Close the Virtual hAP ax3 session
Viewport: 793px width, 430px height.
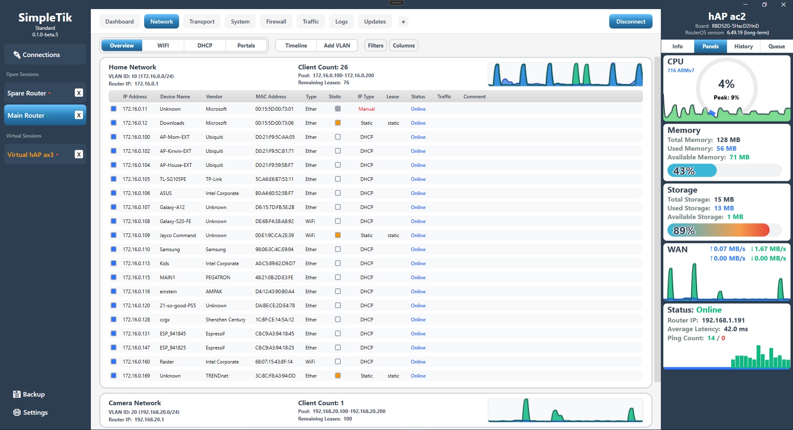tap(79, 154)
